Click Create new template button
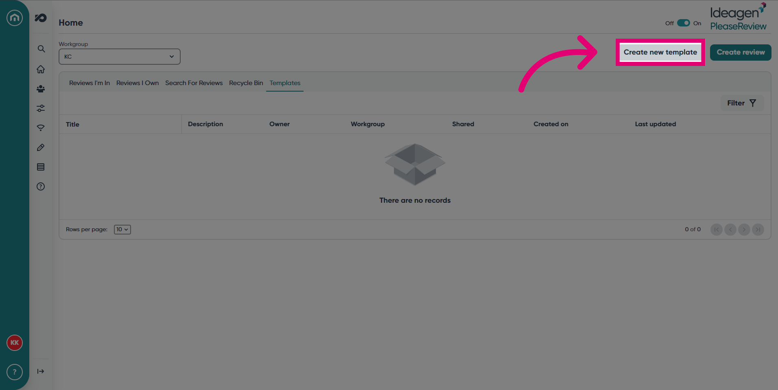 click(660, 52)
